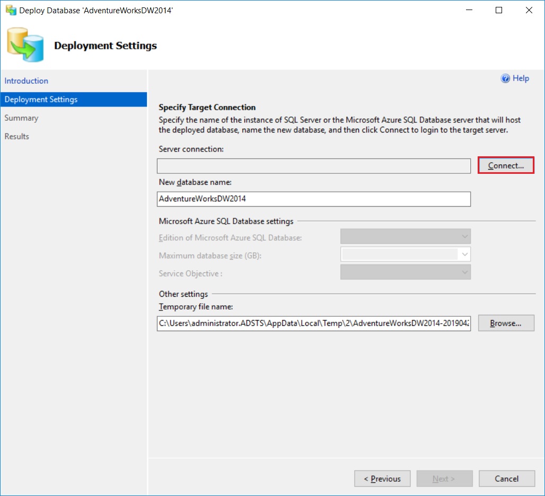545x496 pixels.
Task: Click the Specify Target Connection heading
Action: (207, 107)
